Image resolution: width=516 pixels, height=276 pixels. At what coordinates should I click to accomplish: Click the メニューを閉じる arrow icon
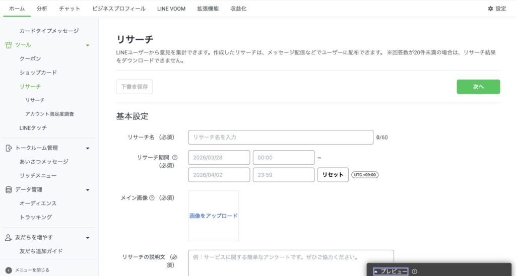point(9,270)
